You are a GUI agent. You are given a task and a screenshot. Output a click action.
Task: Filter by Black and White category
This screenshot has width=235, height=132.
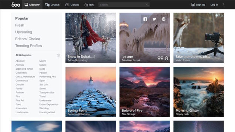tap(24, 69)
